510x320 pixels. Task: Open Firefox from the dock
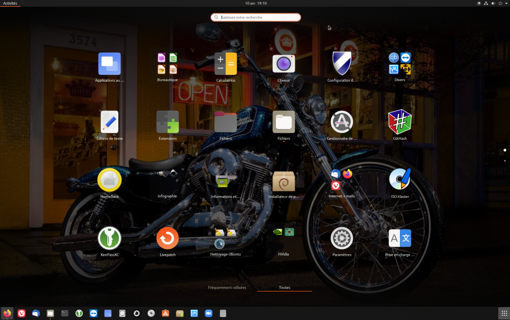[7, 313]
